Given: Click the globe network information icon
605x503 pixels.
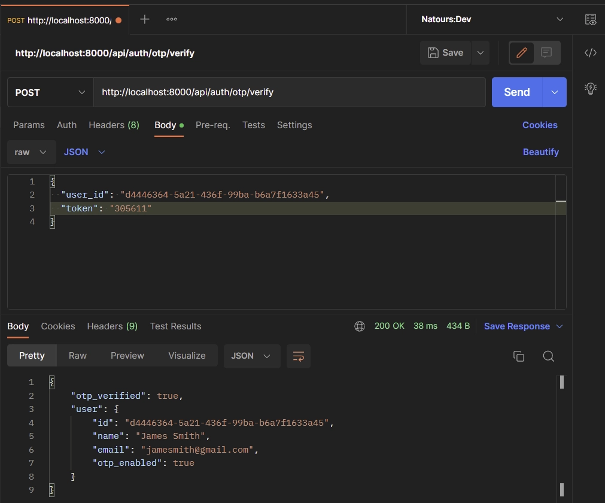Looking at the screenshot, I should click(x=359, y=326).
